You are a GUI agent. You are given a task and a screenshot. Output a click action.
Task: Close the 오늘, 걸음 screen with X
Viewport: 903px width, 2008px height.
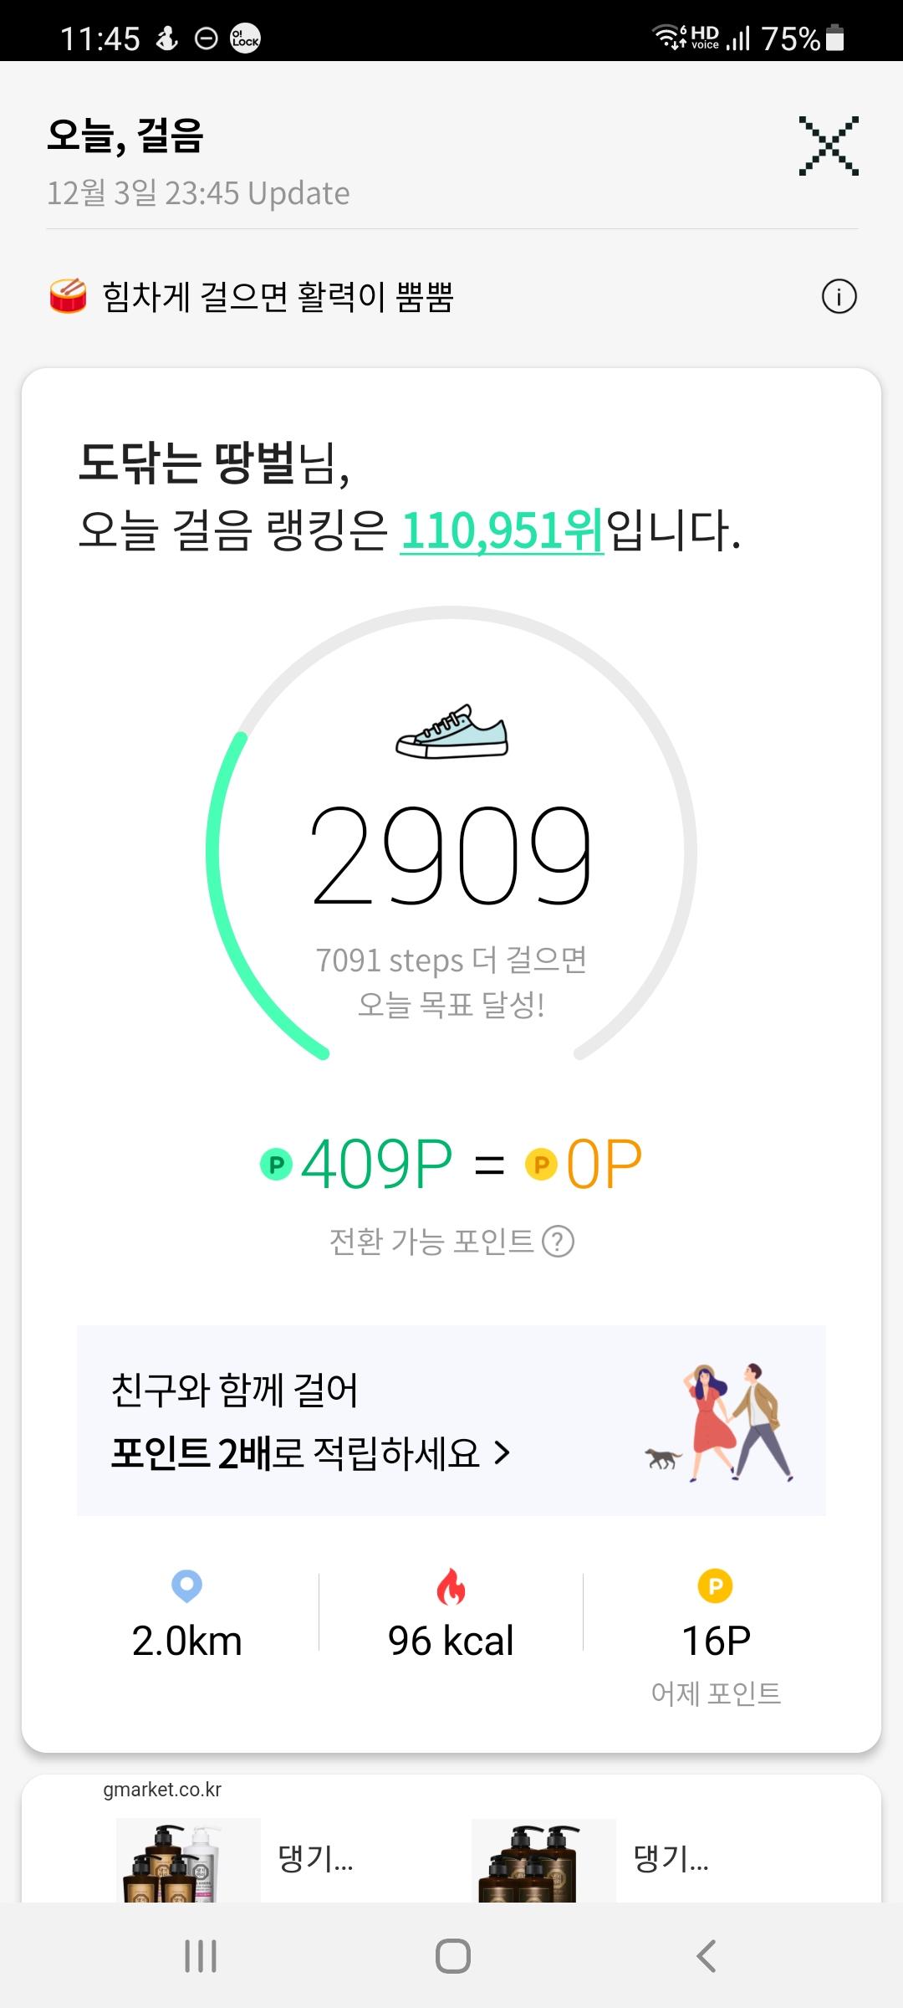828,146
